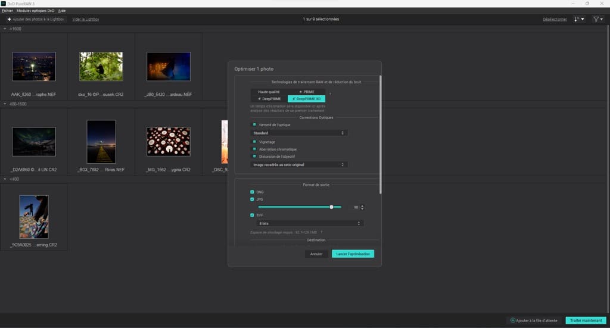
Task: Collapse the >1600 ISO group
Action: tap(5, 29)
